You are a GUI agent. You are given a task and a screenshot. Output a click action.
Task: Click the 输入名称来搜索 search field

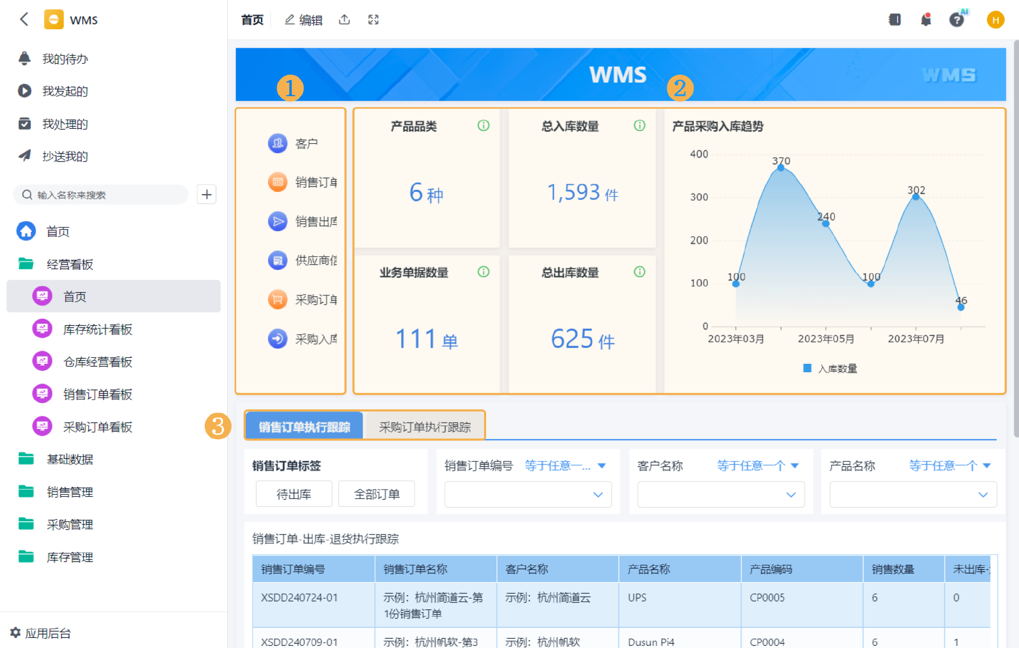point(101,195)
